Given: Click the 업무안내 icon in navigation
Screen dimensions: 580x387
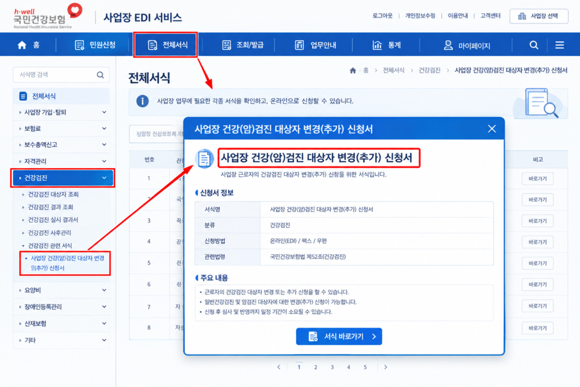Looking at the screenshot, I should coord(299,45).
